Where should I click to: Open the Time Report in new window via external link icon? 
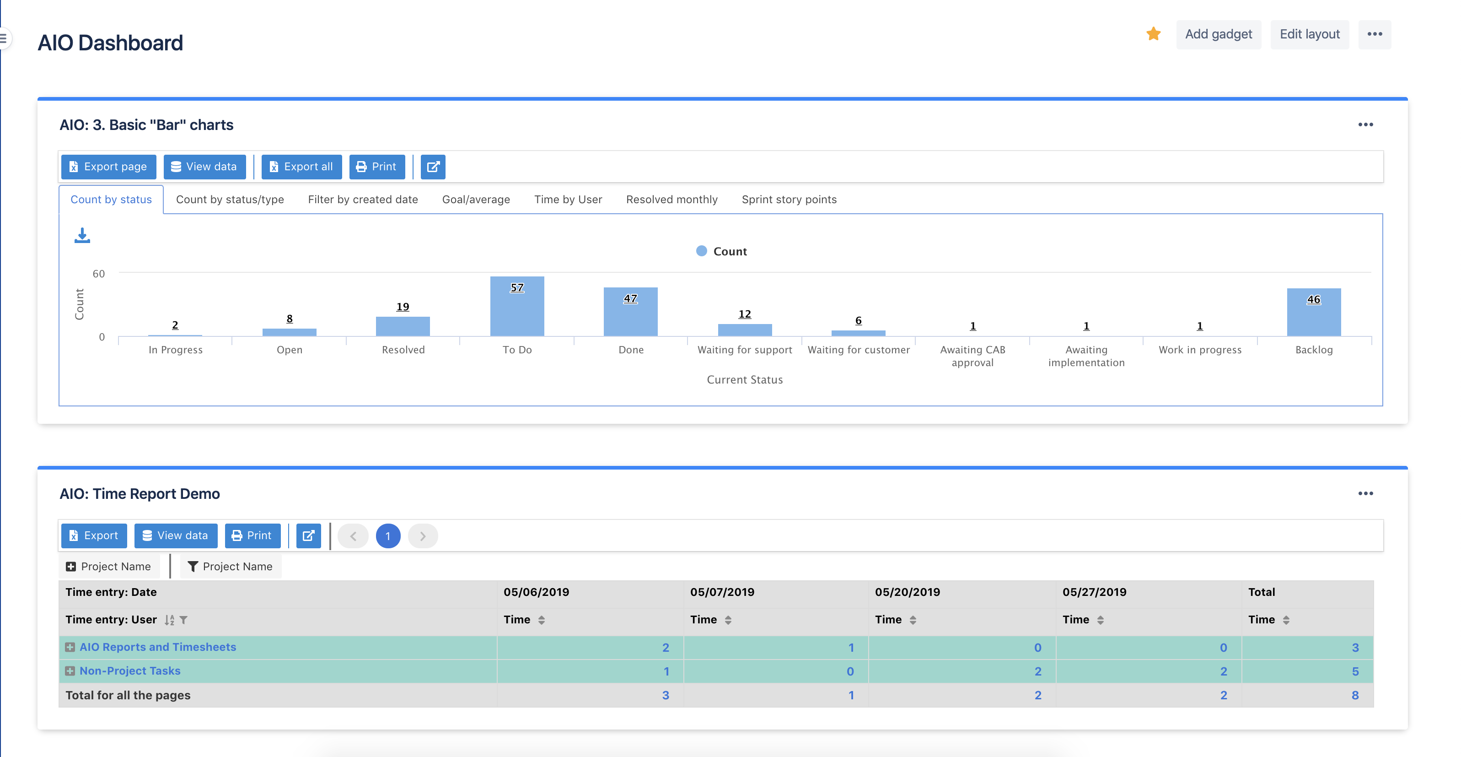click(x=309, y=535)
